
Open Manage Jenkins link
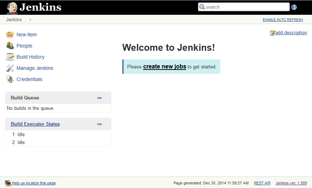click(x=35, y=68)
